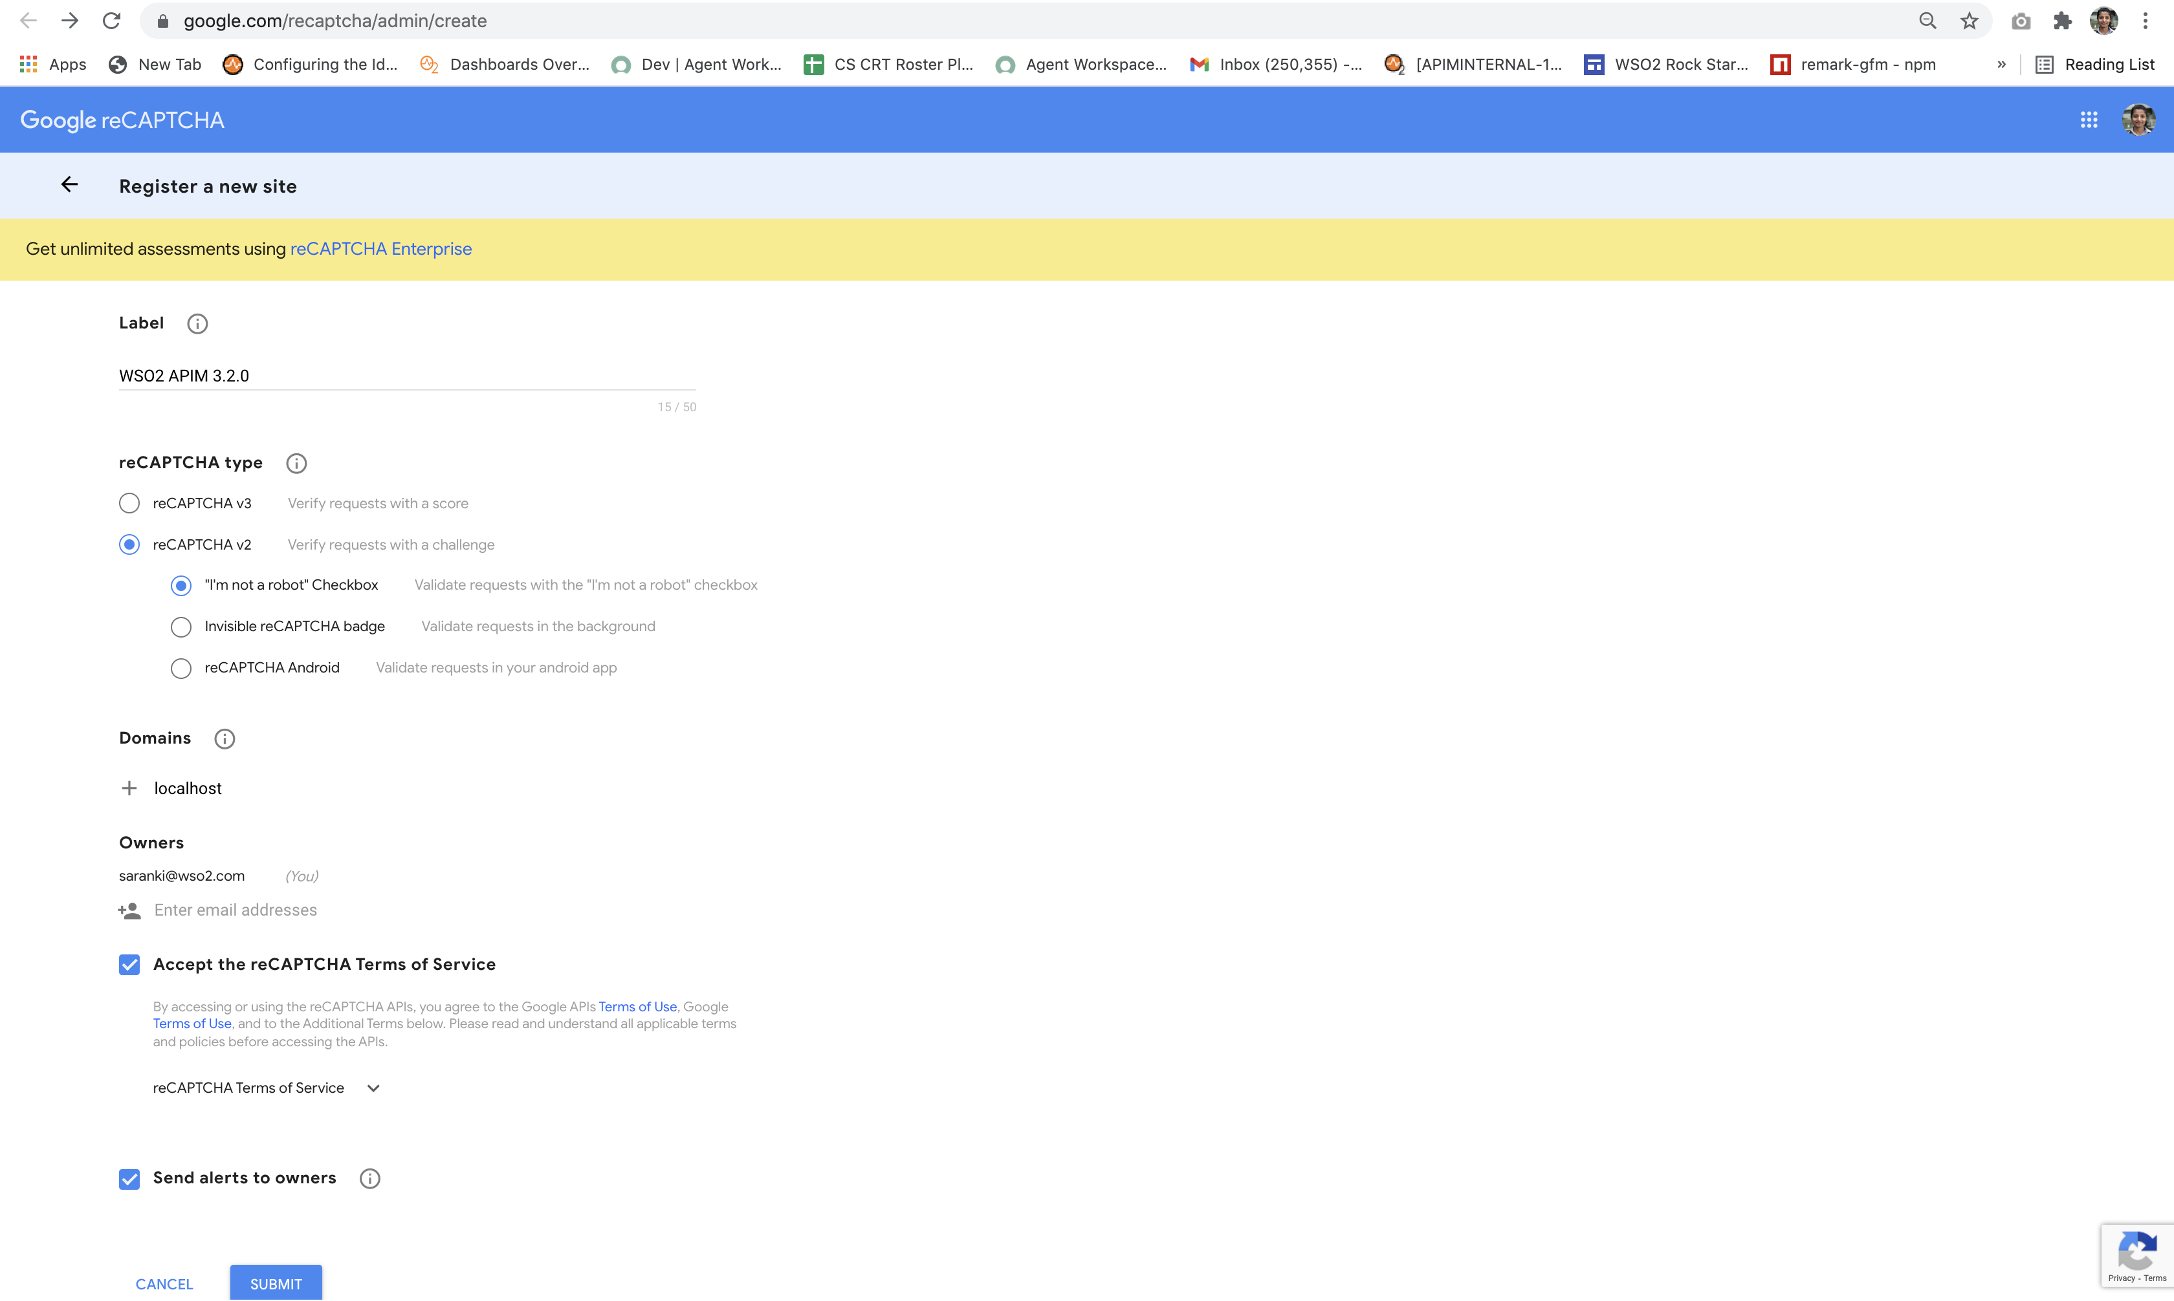Bookmark the page with the star icon

tap(1969, 21)
